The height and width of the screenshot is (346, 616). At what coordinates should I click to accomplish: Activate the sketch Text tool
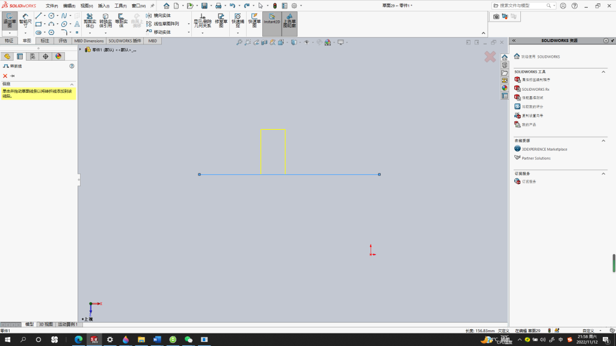(77, 24)
